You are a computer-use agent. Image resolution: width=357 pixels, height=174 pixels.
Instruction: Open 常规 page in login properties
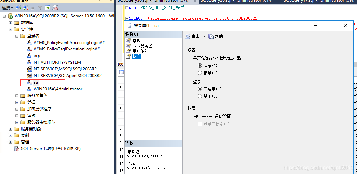tap(137, 41)
